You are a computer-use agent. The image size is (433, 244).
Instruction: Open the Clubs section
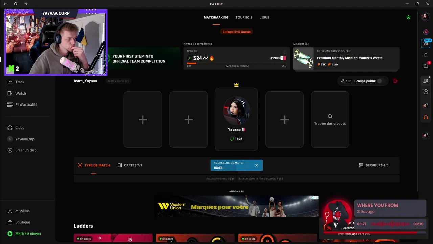point(16,128)
